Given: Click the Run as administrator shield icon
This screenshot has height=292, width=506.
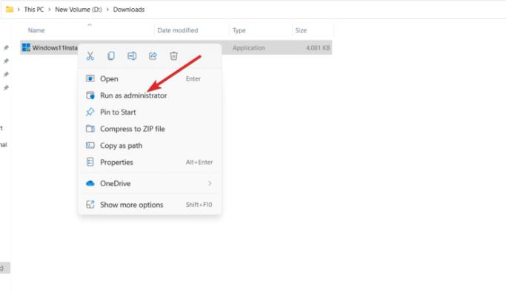Looking at the screenshot, I should (90, 95).
